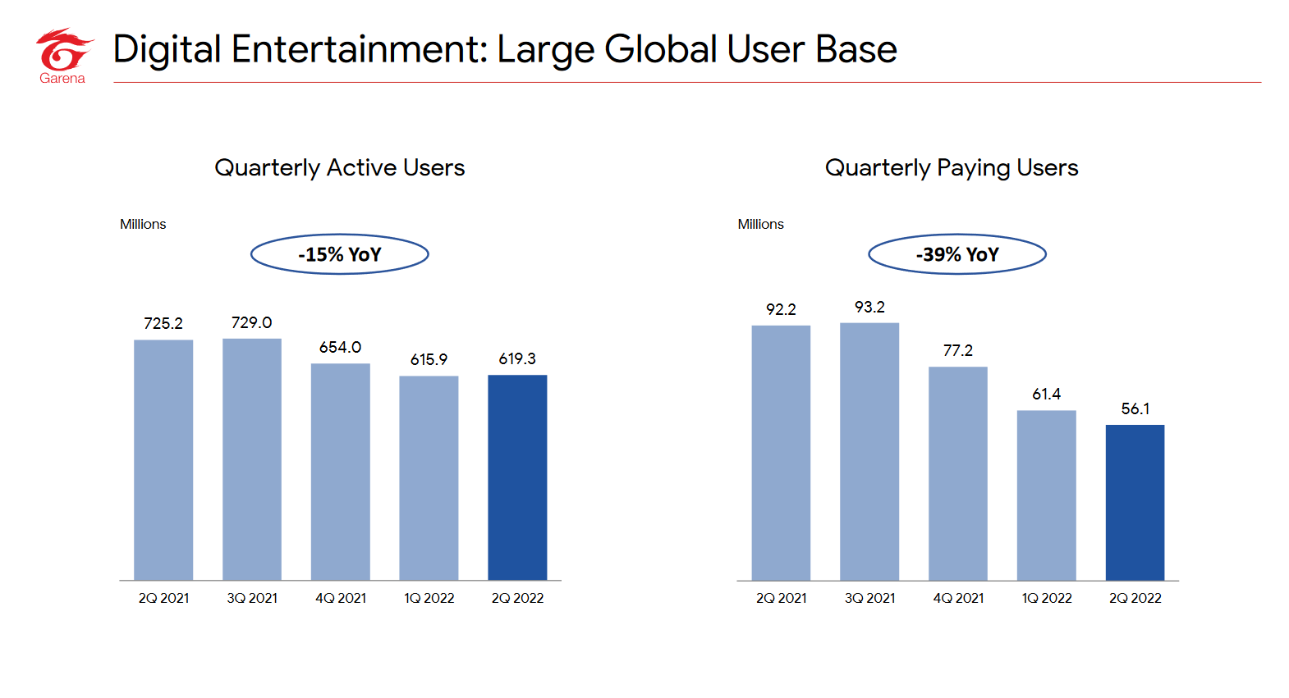Select the 2Q 2021 bar in Paying Users chart
Viewport: 1289px width, 698px height.
click(x=781, y=453)
